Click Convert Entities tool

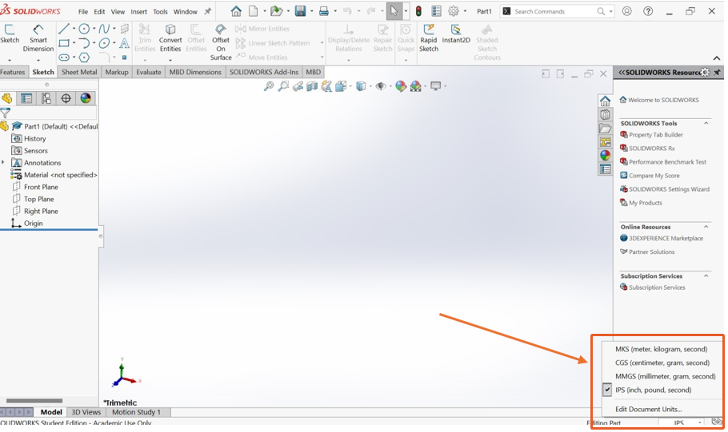[170, 38]
